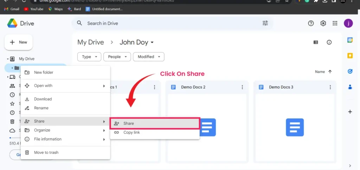Open the Google apps grid
Viewport: 360px width, 170px height.
click(x=335, y=23)
